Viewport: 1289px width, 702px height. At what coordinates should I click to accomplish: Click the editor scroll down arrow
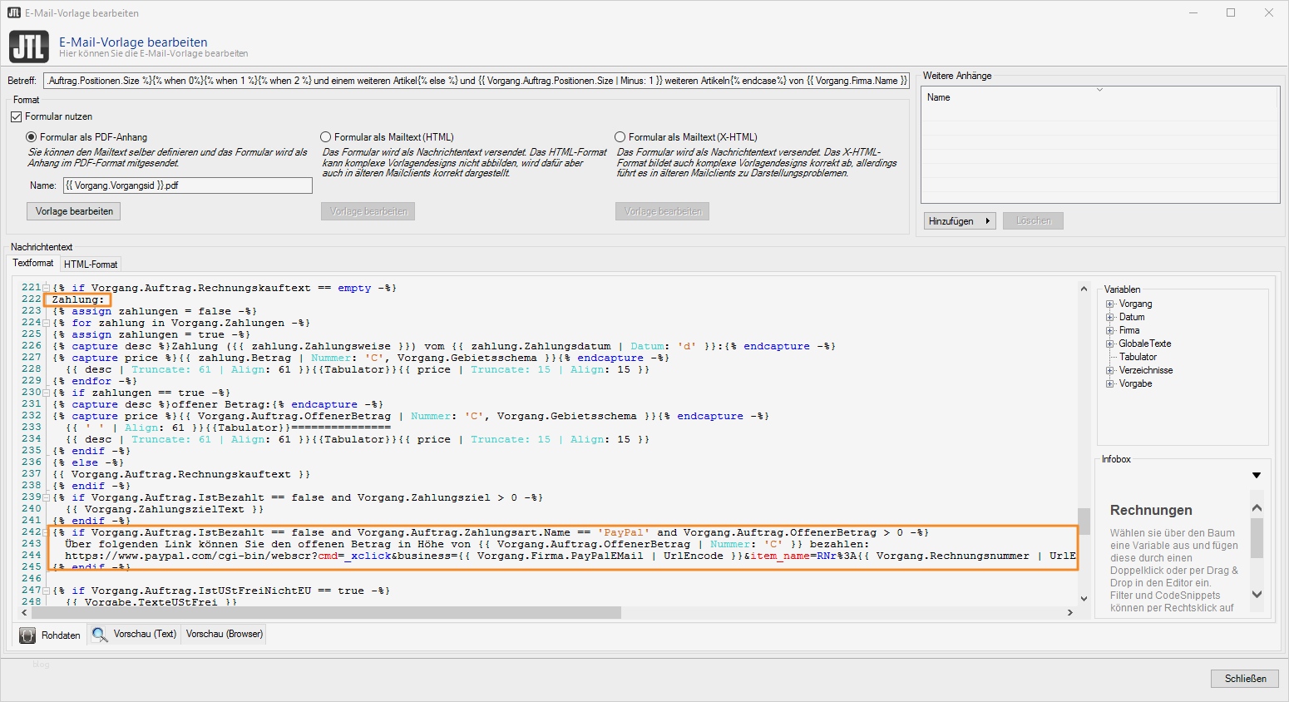pyautogui.click(x=1084, y=598)
